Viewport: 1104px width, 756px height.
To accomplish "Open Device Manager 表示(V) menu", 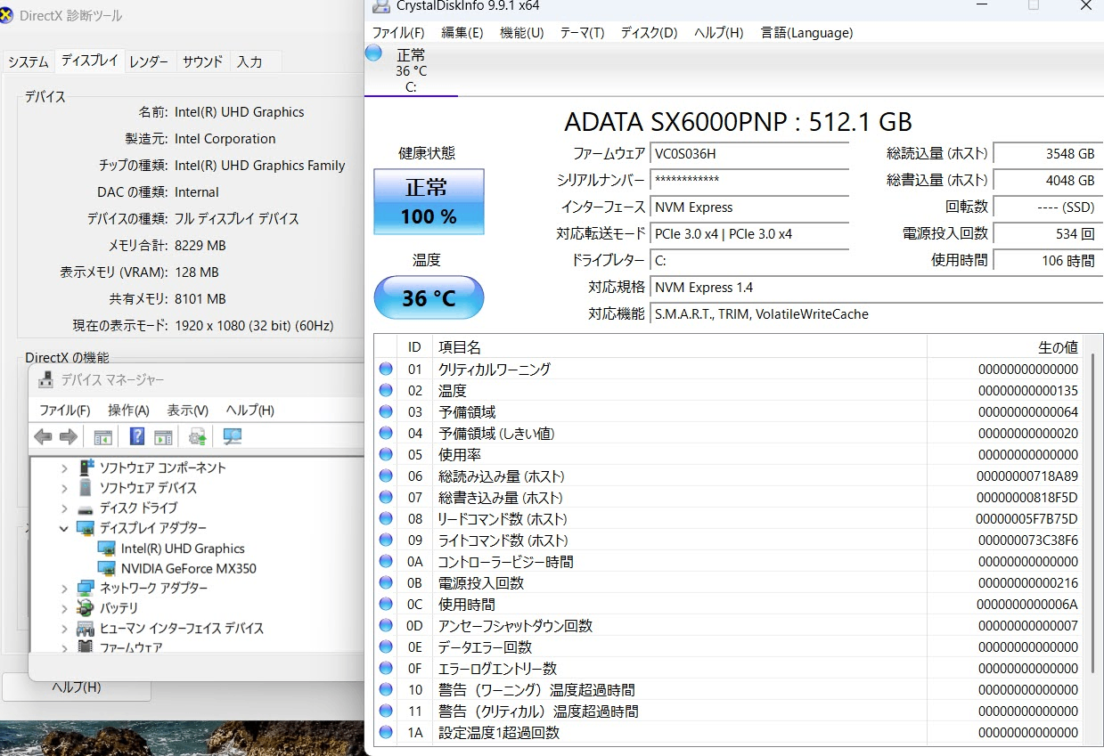I will [188, 411].
